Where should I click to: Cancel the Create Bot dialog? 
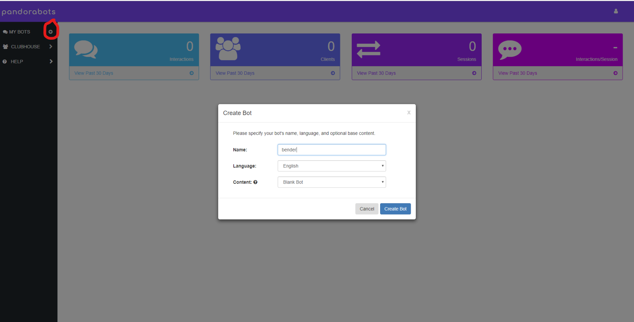[366, 209]
